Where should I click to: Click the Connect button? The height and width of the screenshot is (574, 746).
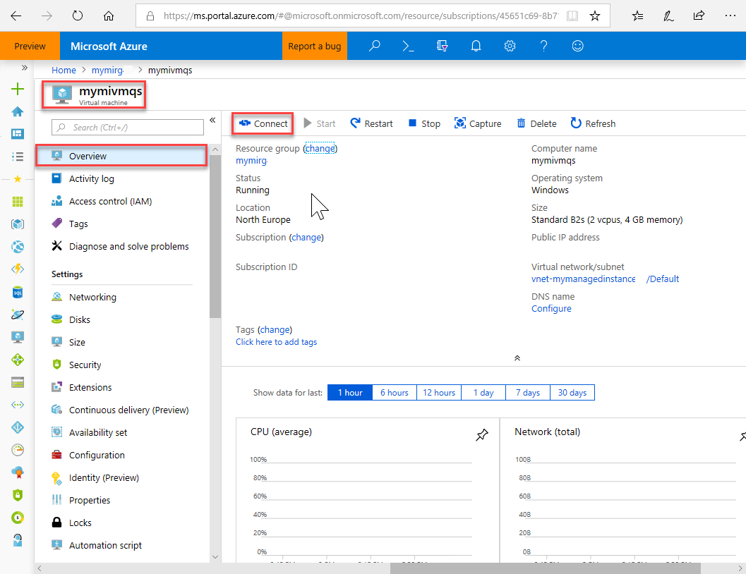tap(263, 123)
